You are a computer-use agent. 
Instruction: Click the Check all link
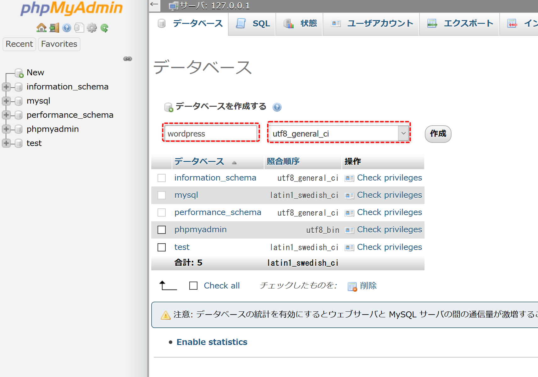pos(222,286)
